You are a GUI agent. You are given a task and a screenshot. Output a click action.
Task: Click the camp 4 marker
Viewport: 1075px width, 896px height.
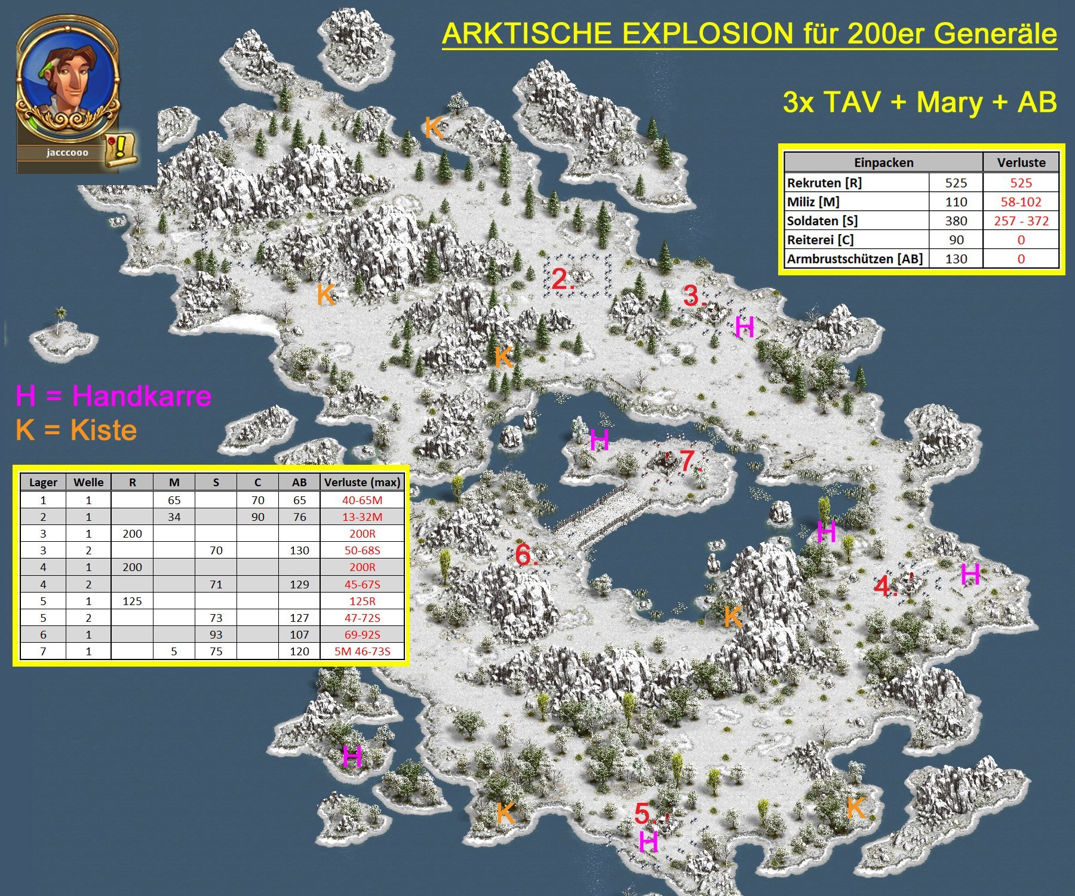pos(885,586)
